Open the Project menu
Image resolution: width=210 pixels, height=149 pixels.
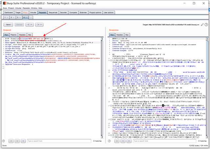pyautogui.click(x=11, y=8)
